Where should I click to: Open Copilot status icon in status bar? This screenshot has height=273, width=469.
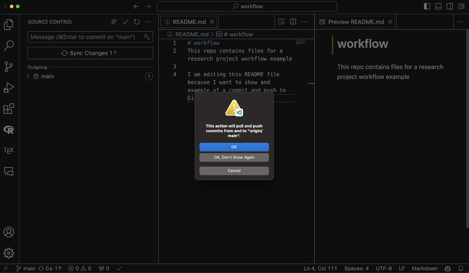pos(448,268)
